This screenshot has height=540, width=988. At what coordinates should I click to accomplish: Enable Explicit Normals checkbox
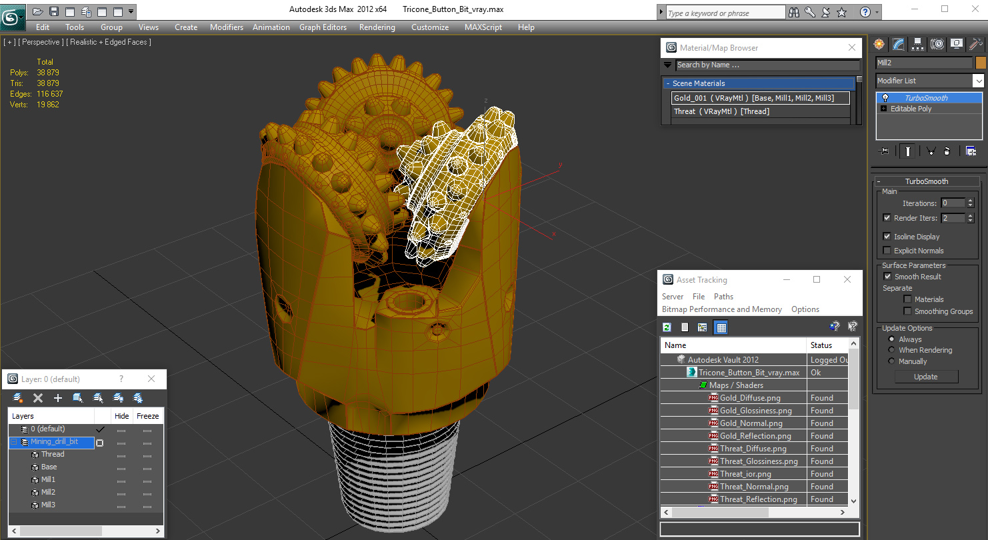pos(887,251)
